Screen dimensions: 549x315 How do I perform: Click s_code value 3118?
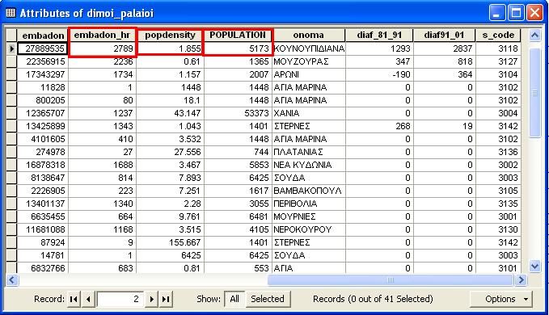[498, 48]
